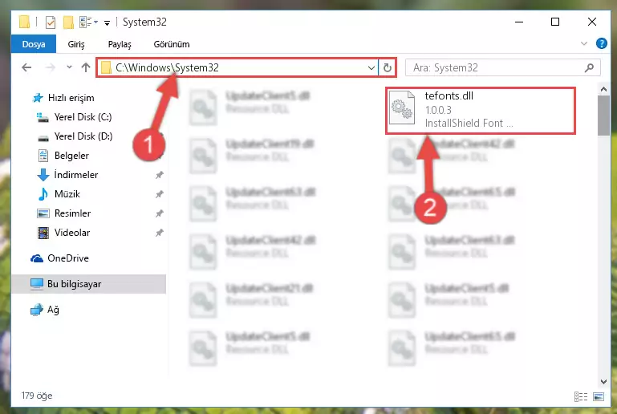Open the customize quick access toolbar dropdown

pyautogui.click(x=107, y=22)
